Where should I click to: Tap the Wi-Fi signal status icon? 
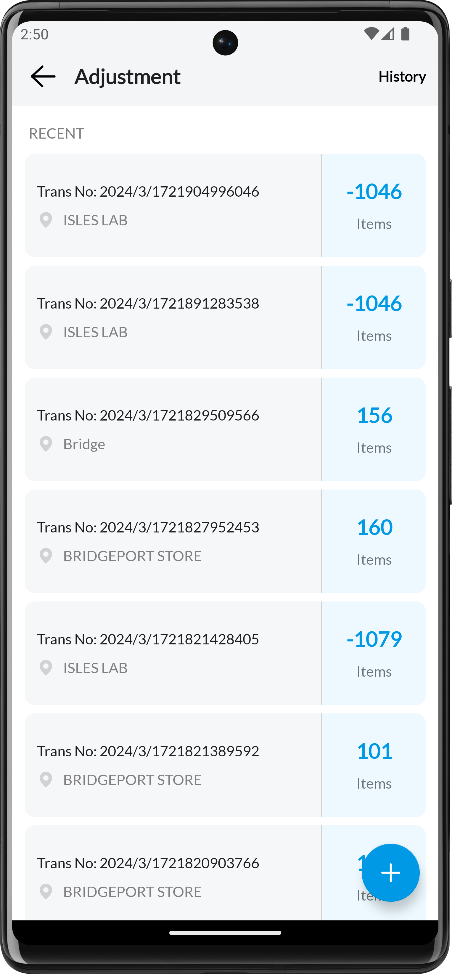tap(371, 34)
